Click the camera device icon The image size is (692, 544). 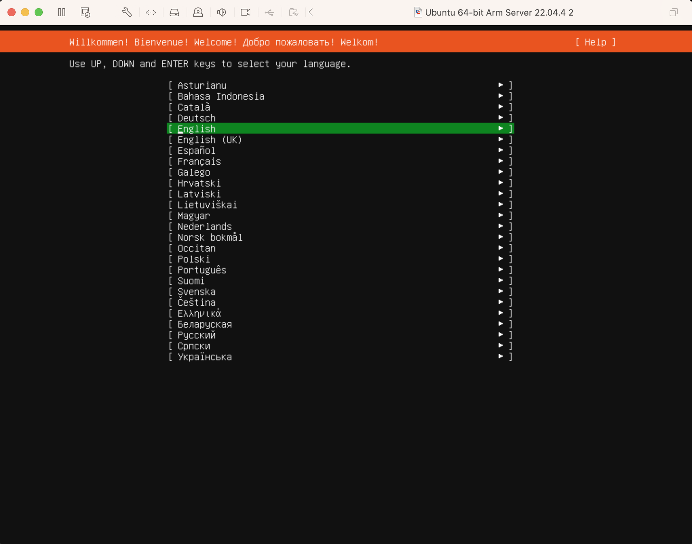coord(246,13)
